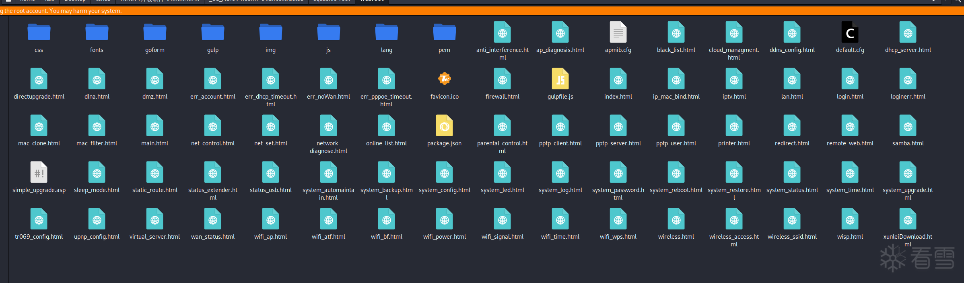Image resolution: width=964 pixels, height=283 pixels.
Task: Select the index.html file icon
Action: 618,79
